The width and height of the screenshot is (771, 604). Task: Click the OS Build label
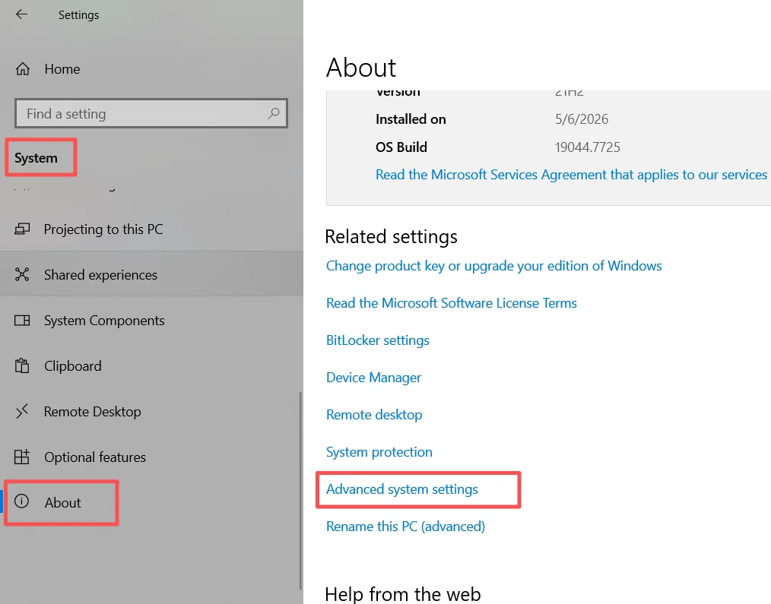click(x=401, y=147)
